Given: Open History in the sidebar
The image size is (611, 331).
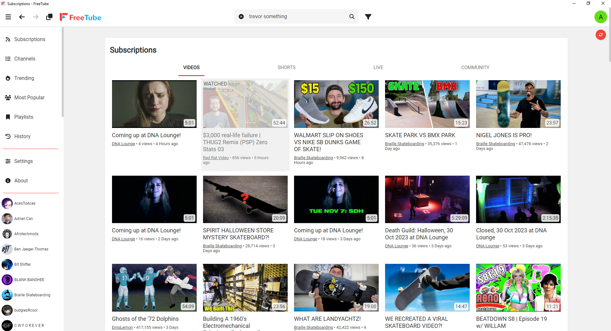Looking at the screenshot, I should click(x=31, y=136).
